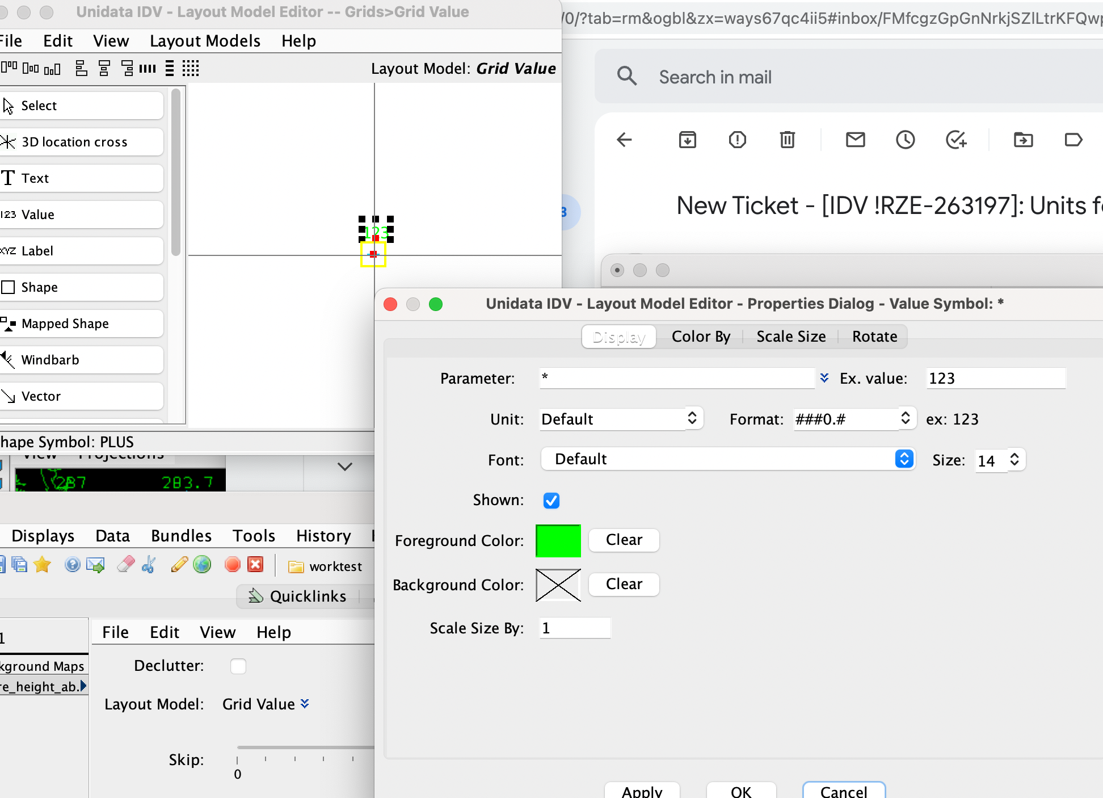Click the Apply button
The image size is (1103, 798).
[642, 791]
